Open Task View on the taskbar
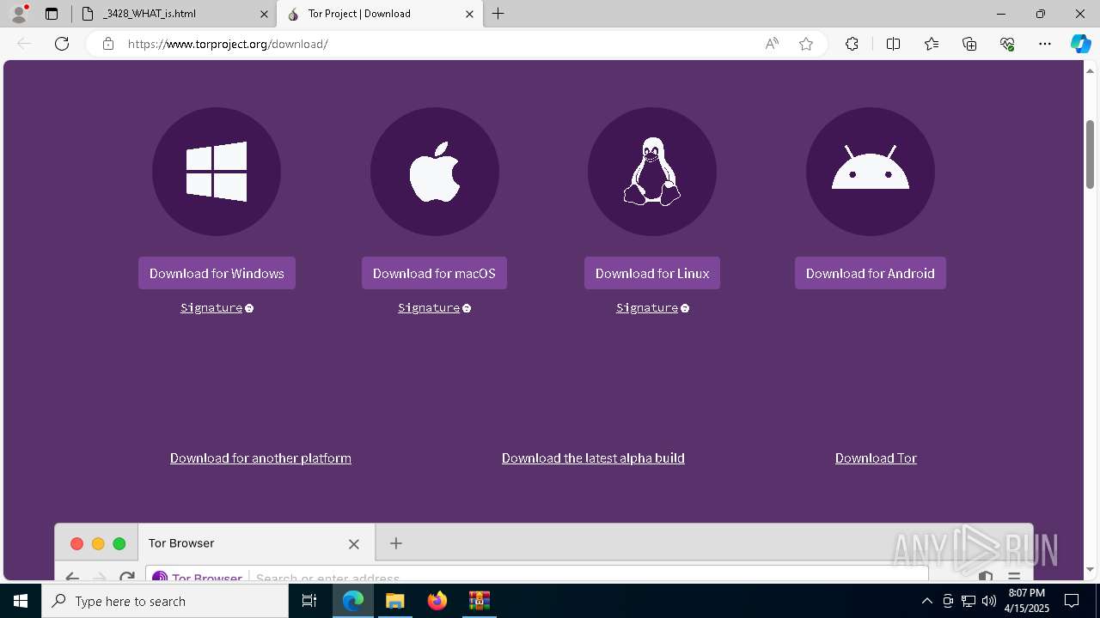Screen dimensions: 1100x618 (309, 601)
